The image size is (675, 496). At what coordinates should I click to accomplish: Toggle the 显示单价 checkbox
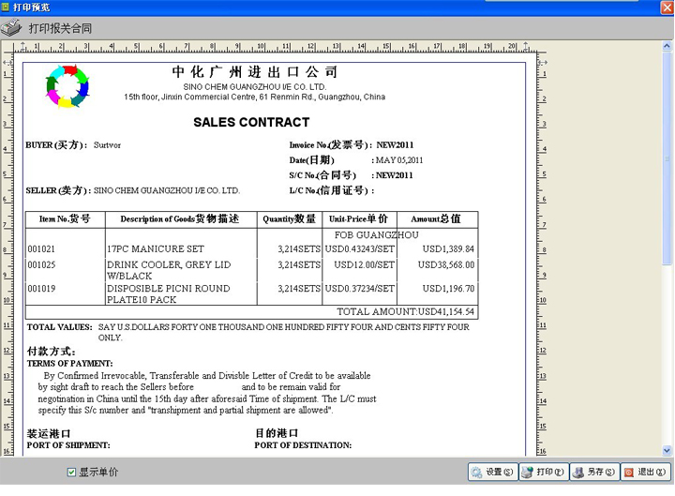(71, 473)
